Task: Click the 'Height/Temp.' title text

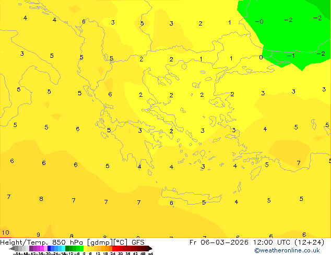Action: pos(24,243)
